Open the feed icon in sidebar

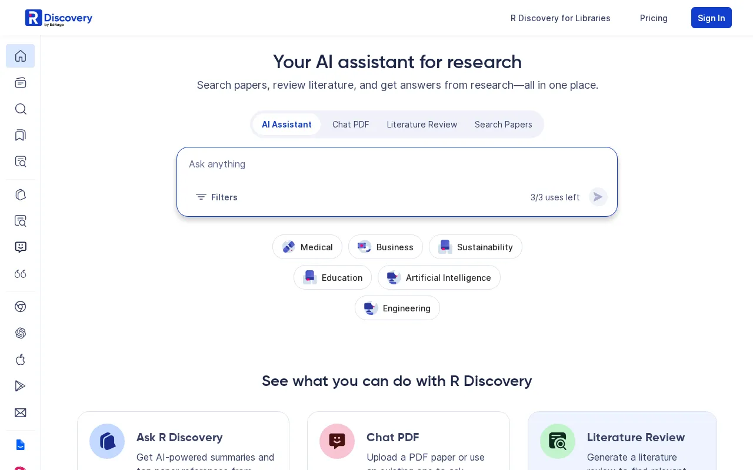coord(21,82)
